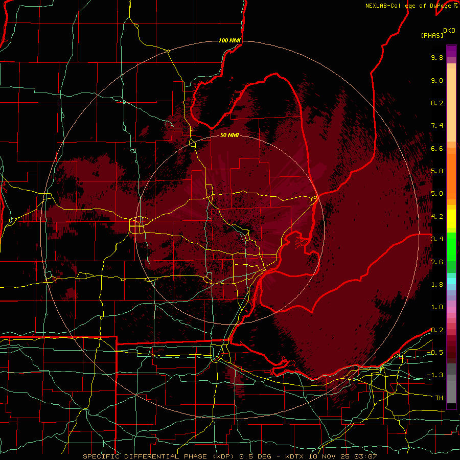Image resolution: width=460 pixels, height=460 pixels.
Task: Click the [PHAS] units label
Action: (x=432, y=36)
